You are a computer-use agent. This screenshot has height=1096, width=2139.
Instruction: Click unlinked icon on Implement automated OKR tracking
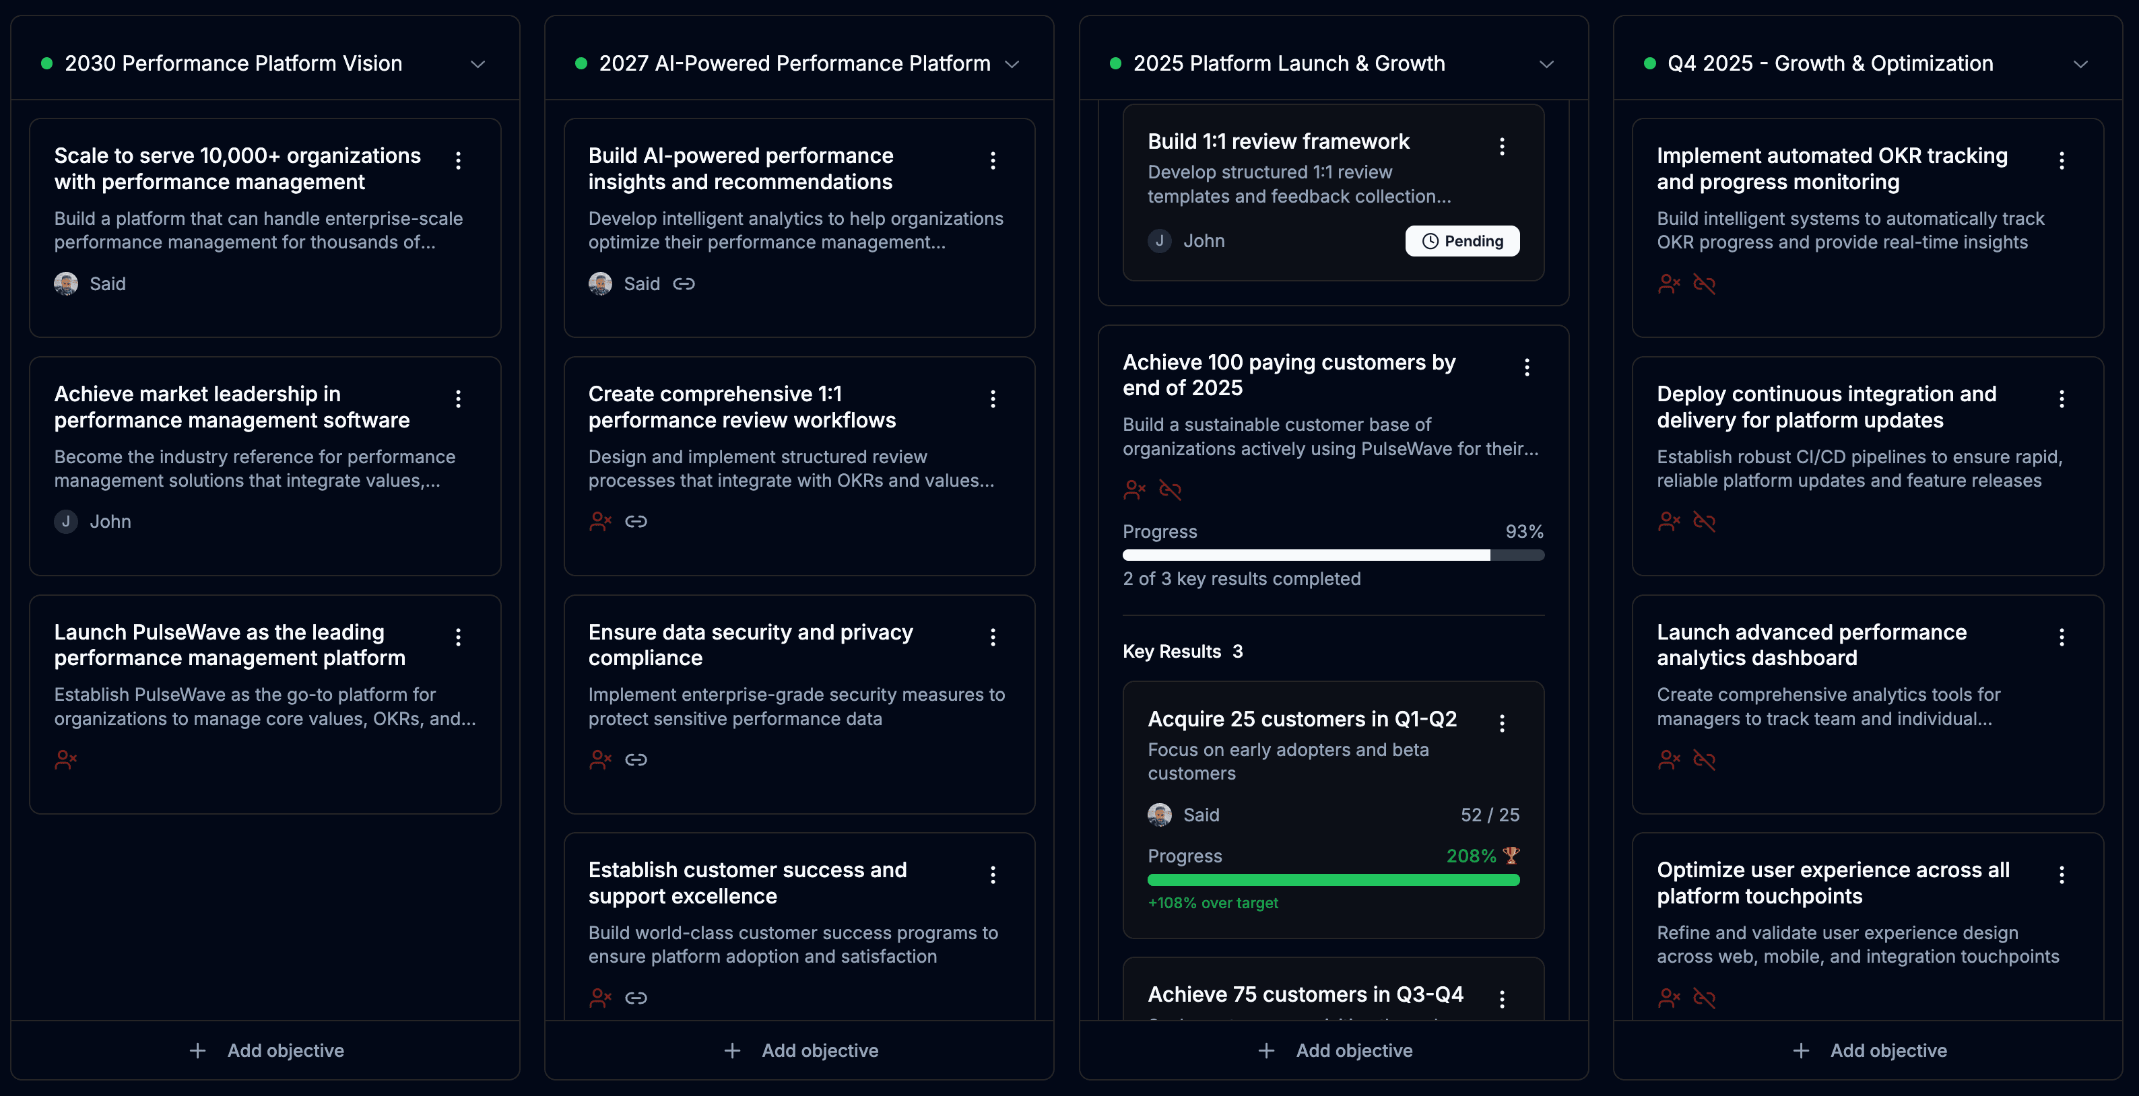1704,284
